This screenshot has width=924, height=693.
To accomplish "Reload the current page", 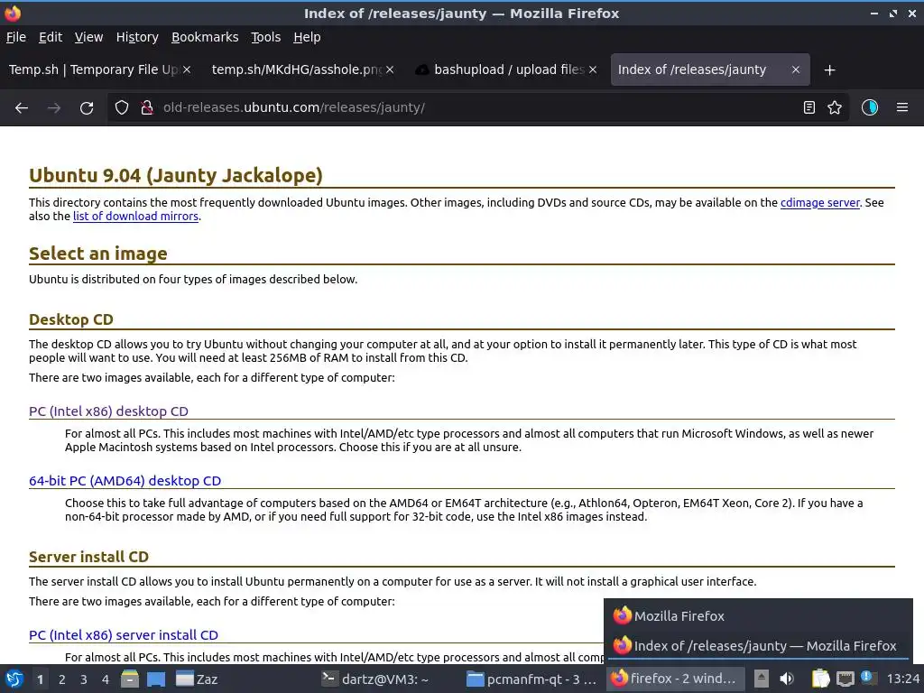I will pyautogui.click(x=87, y=108).
